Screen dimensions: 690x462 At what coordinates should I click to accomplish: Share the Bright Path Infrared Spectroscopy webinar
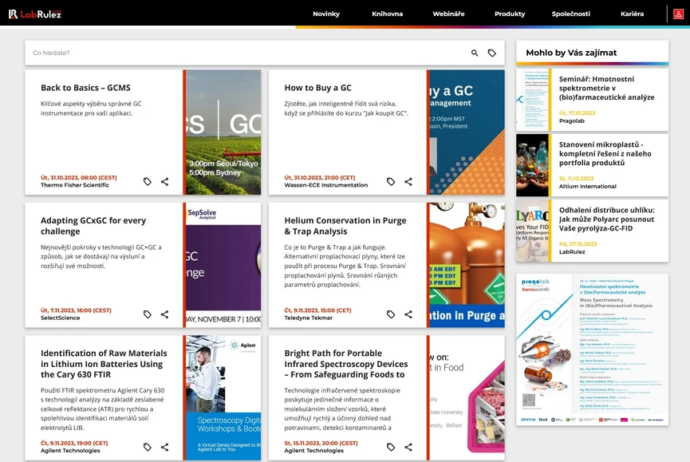point(408,447)
